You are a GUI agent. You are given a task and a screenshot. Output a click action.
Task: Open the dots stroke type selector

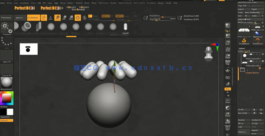7,43
